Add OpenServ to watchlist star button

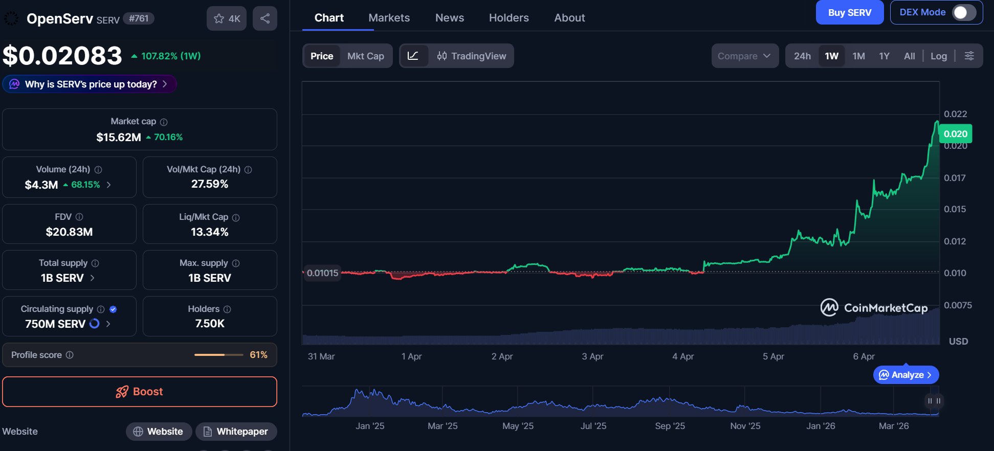pyautogui.click(x=226, y=18)
